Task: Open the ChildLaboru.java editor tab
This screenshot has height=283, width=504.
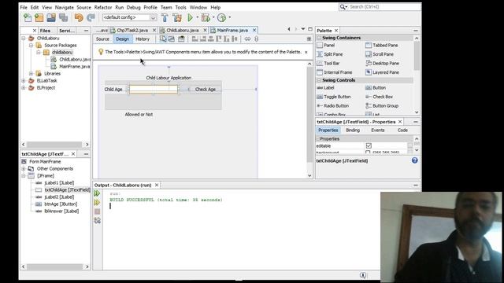Action: click(x=182, y=30)
